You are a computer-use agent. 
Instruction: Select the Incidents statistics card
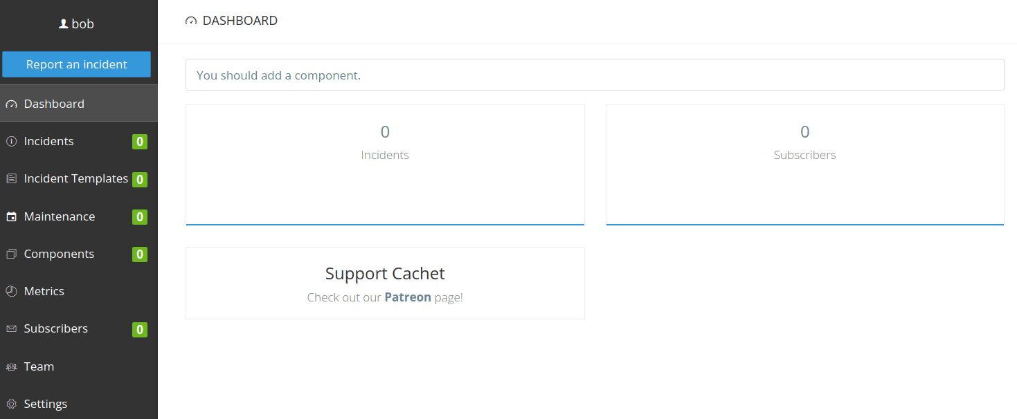tap(385, 165)
